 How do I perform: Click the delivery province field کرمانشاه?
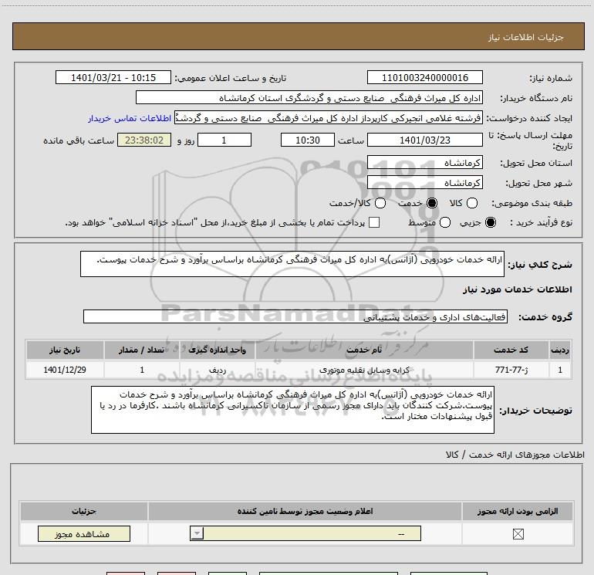coord(424,162)
